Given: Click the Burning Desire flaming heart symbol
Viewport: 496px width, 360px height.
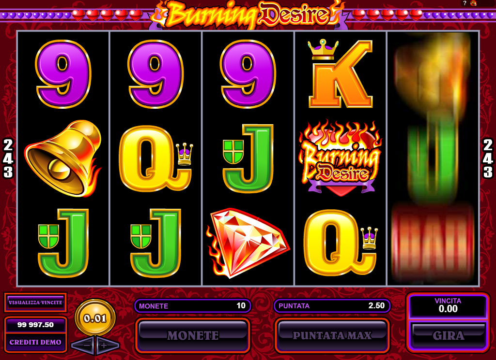Looking at the screenshot, I should click(341, 158).
